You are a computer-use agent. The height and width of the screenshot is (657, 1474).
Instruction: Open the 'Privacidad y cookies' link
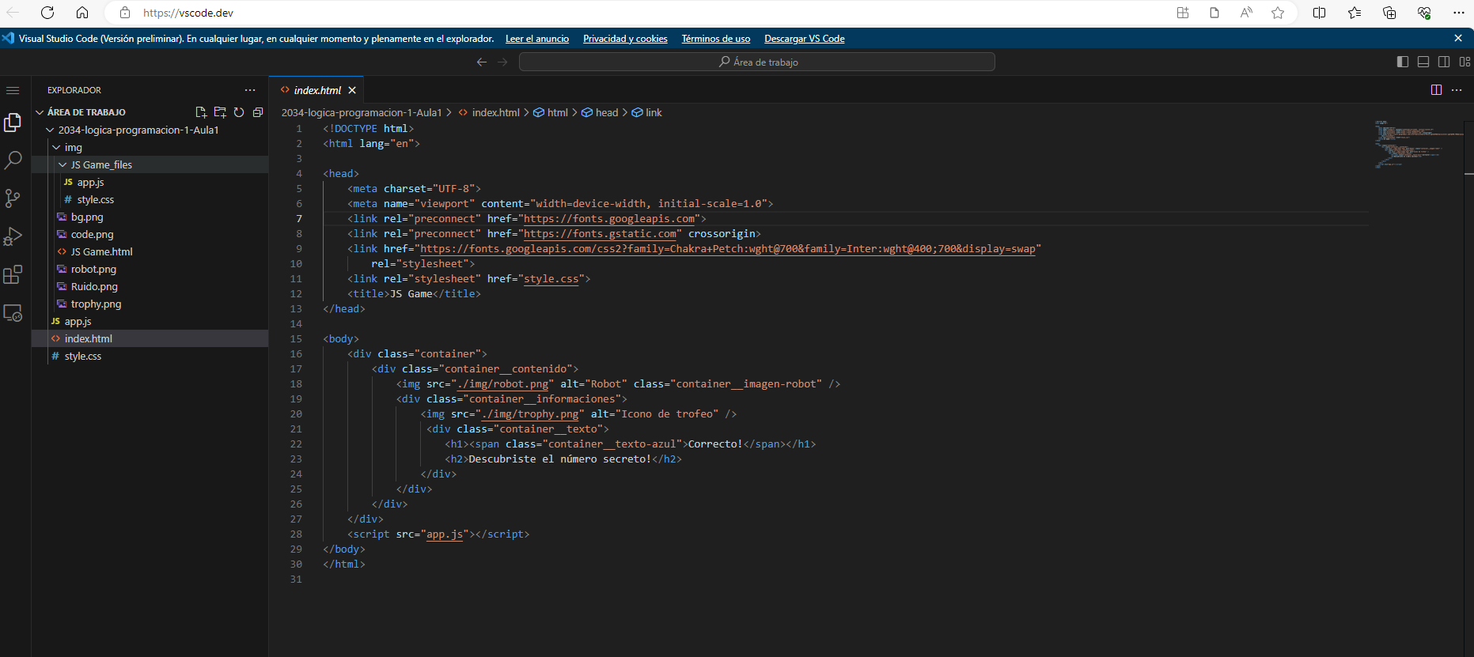(x=625, y=38)
